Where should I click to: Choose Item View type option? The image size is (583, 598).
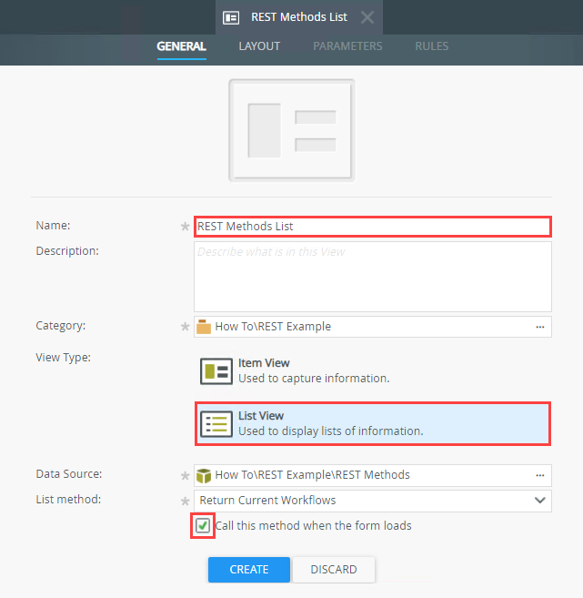(373, 370)
